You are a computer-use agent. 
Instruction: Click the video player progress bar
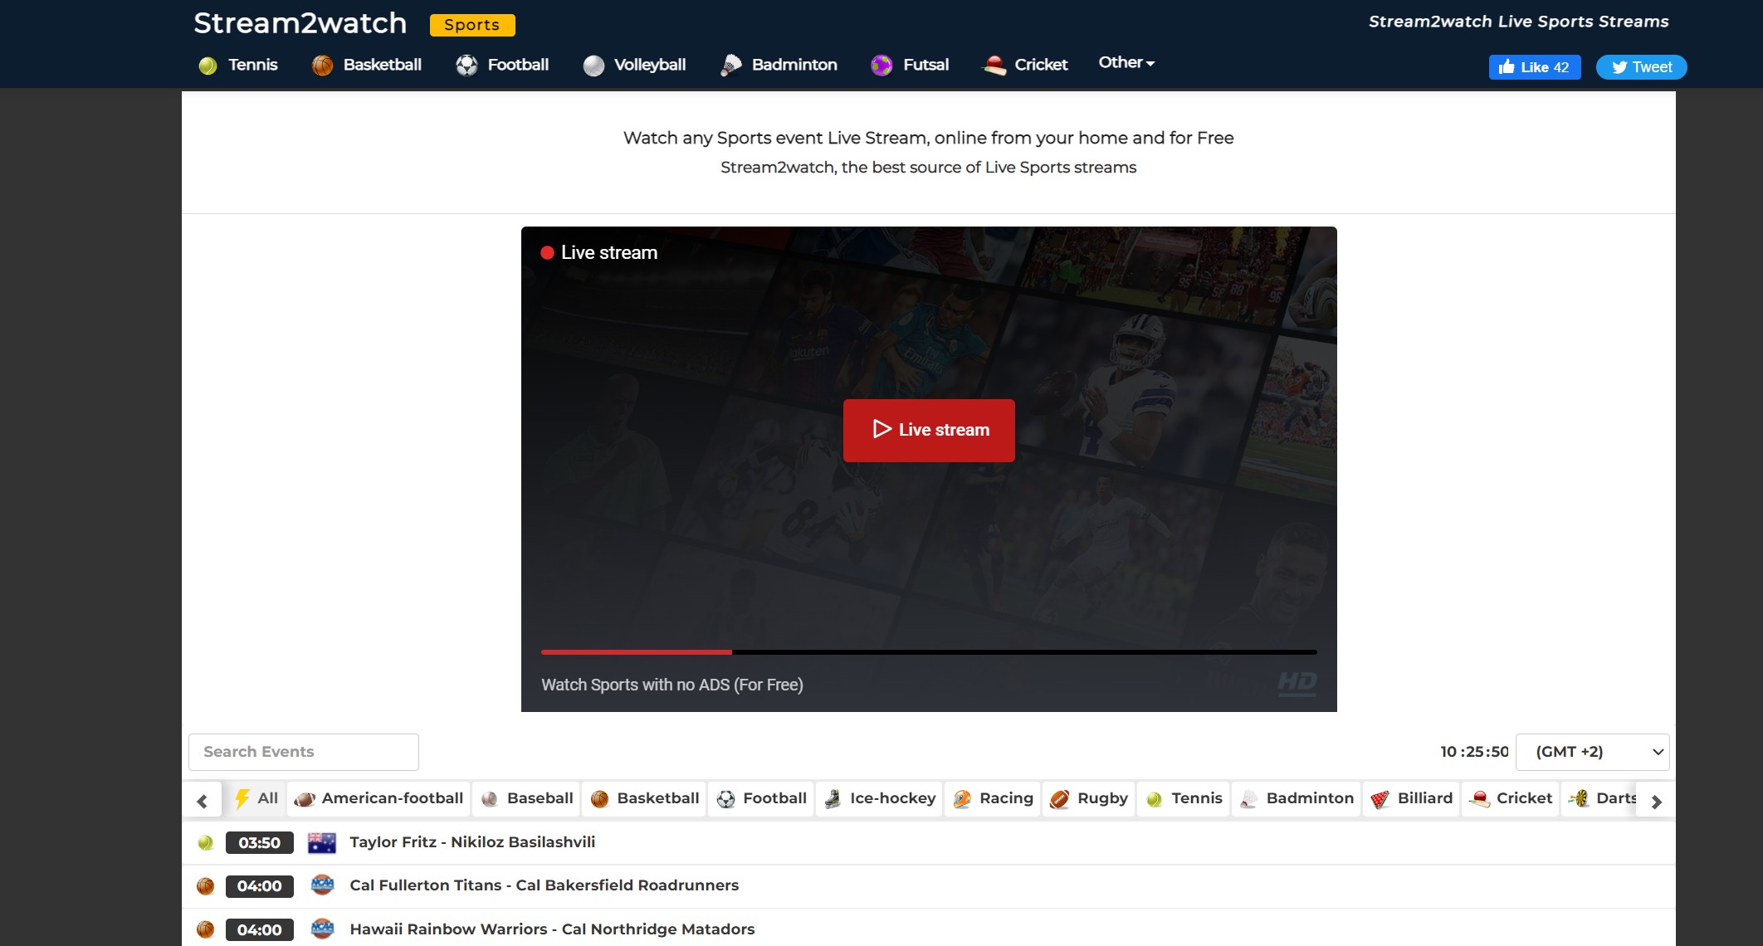coord(929,652)
